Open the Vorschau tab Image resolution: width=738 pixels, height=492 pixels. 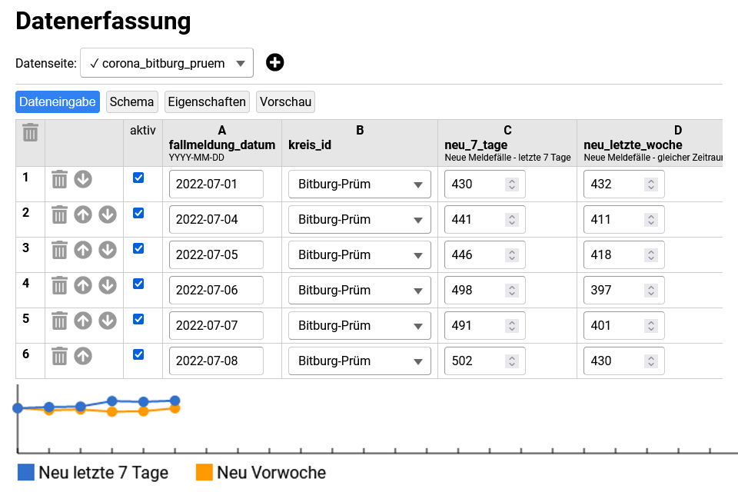pyautogui.click(x=285, y=101)
